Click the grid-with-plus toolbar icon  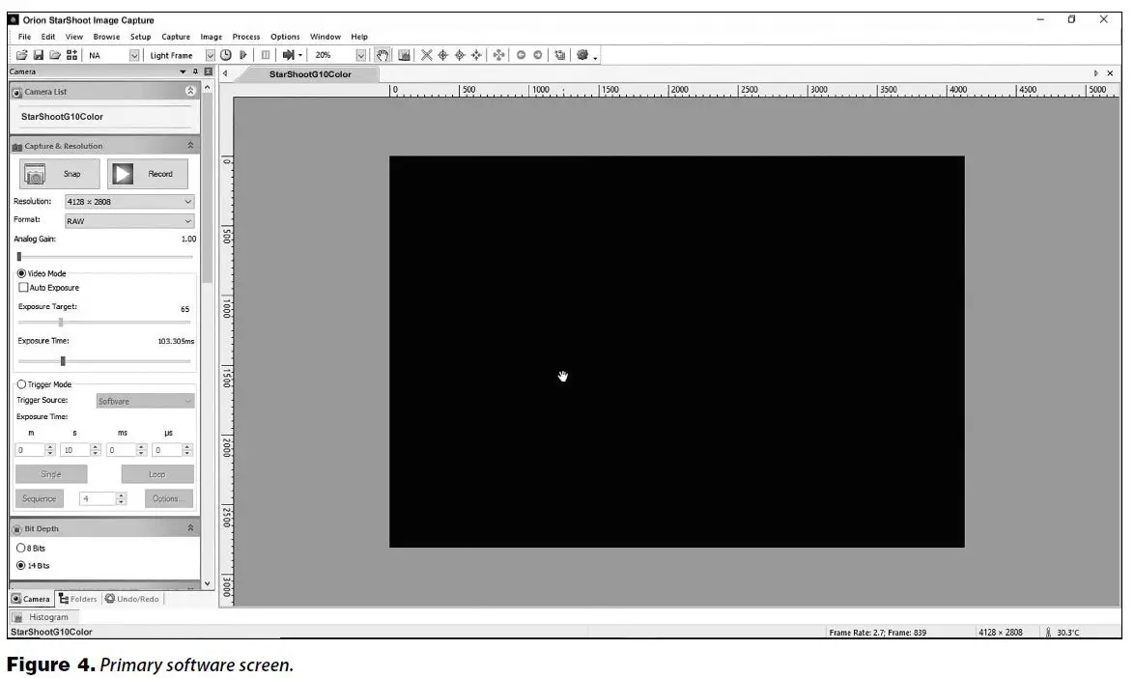(x=71, y=55)
